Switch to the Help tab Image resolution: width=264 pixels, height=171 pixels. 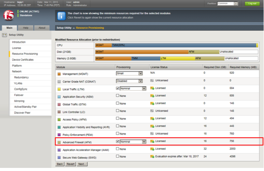click(x=26, y=28)
